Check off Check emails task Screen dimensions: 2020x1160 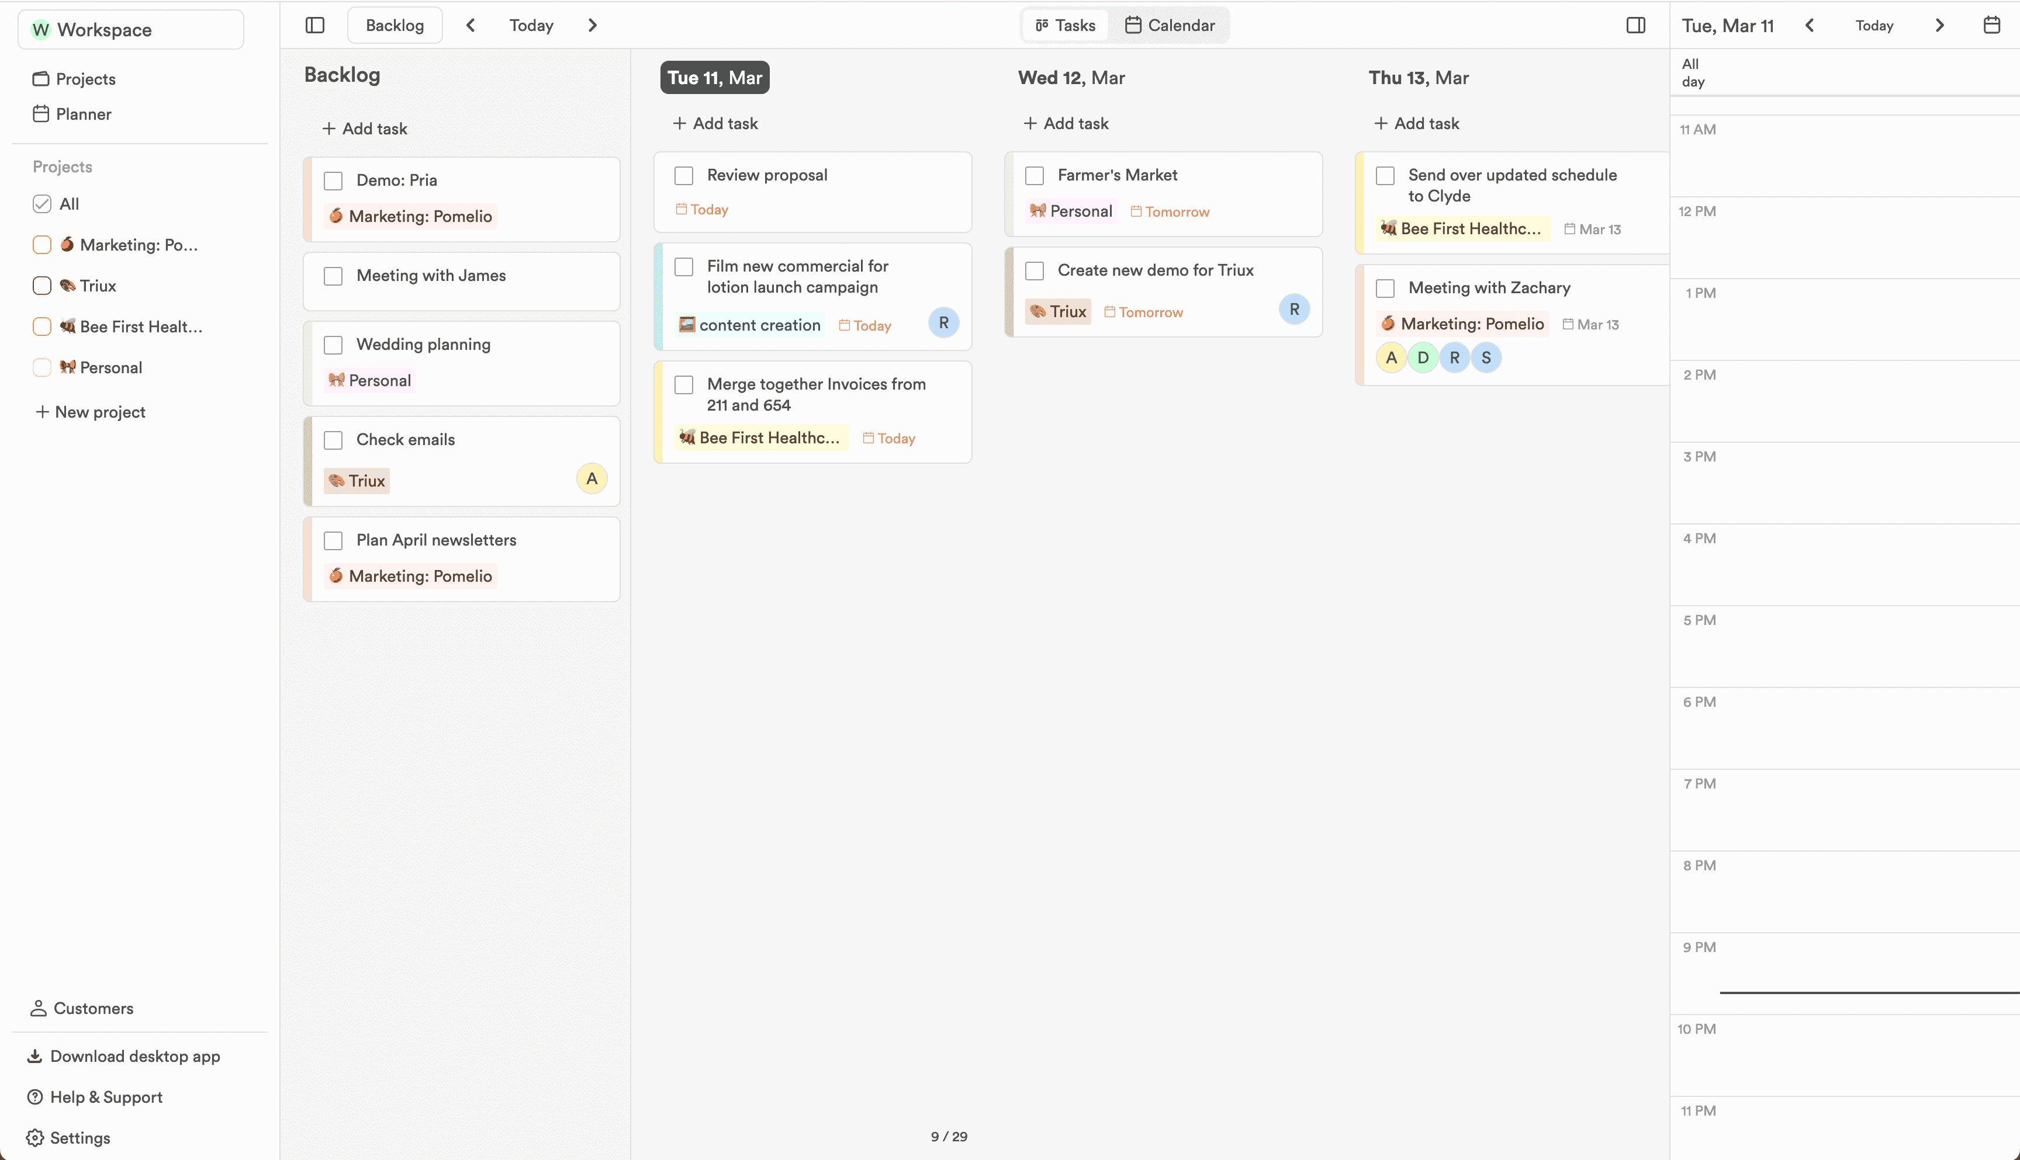click(x=333, y=440)
